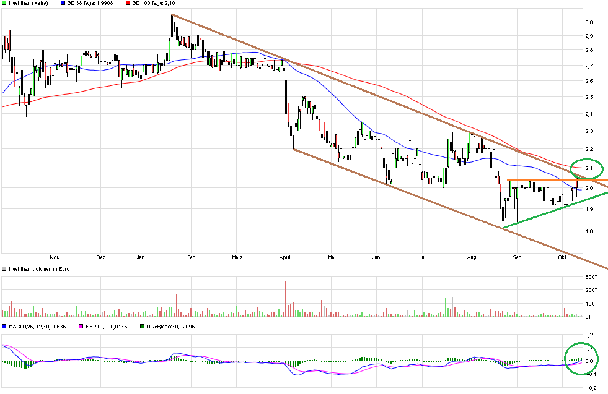Select the 'Muehlhan Volumen in Euro' label

click(x=39, y=269)
